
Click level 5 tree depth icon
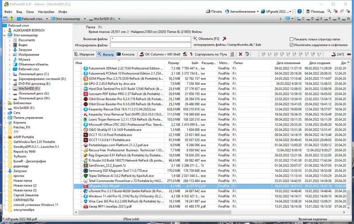pos(294,54)
